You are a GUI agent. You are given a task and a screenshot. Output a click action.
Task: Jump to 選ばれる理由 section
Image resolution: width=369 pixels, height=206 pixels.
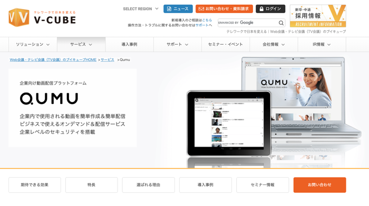pos(148,185)
